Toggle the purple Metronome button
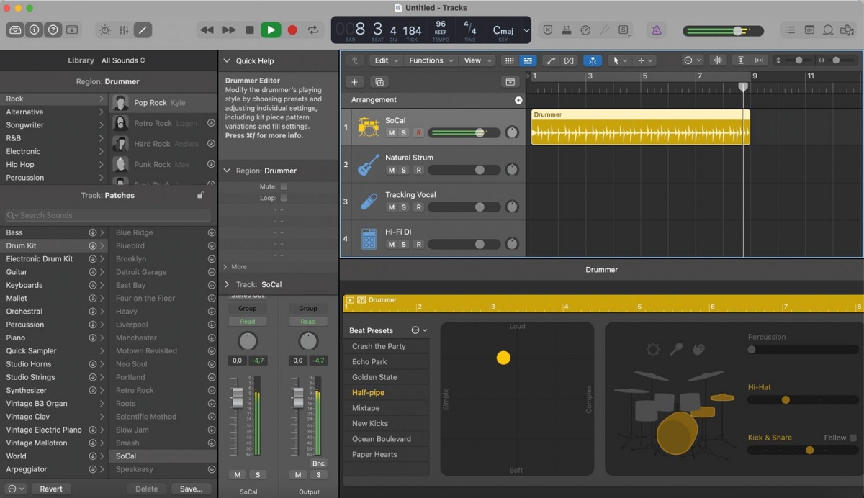The image size is (864, 498). [x=656, y=30]
